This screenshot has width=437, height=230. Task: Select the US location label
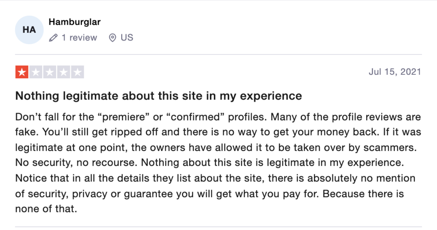[x=127, y=37]
